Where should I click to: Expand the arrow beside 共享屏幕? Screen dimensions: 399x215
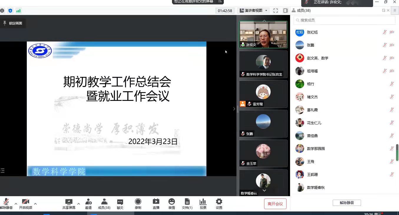(79, 204)
